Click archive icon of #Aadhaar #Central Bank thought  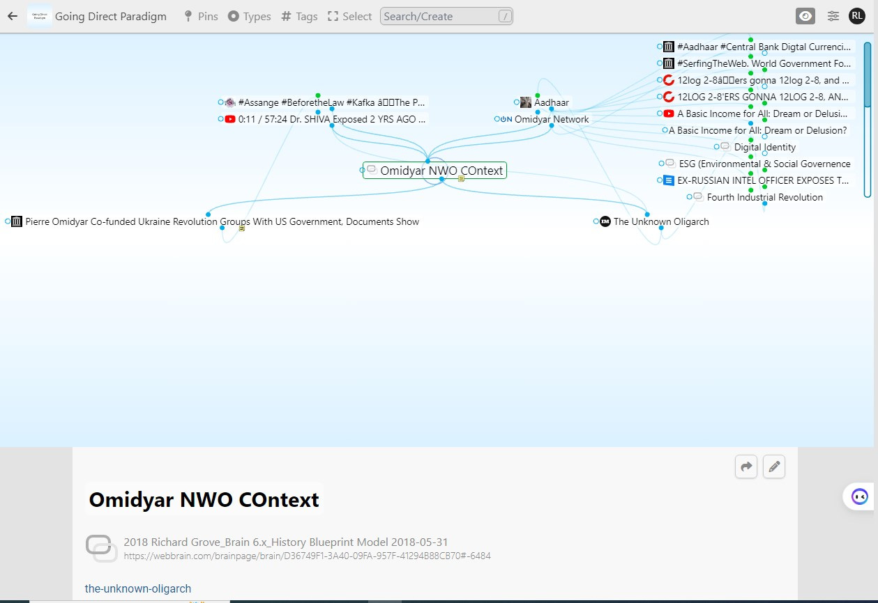click(x=669, y=47)
